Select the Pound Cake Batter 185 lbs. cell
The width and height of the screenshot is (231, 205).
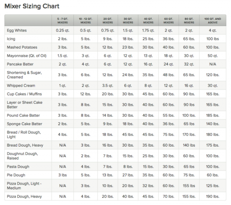[213, 115]
